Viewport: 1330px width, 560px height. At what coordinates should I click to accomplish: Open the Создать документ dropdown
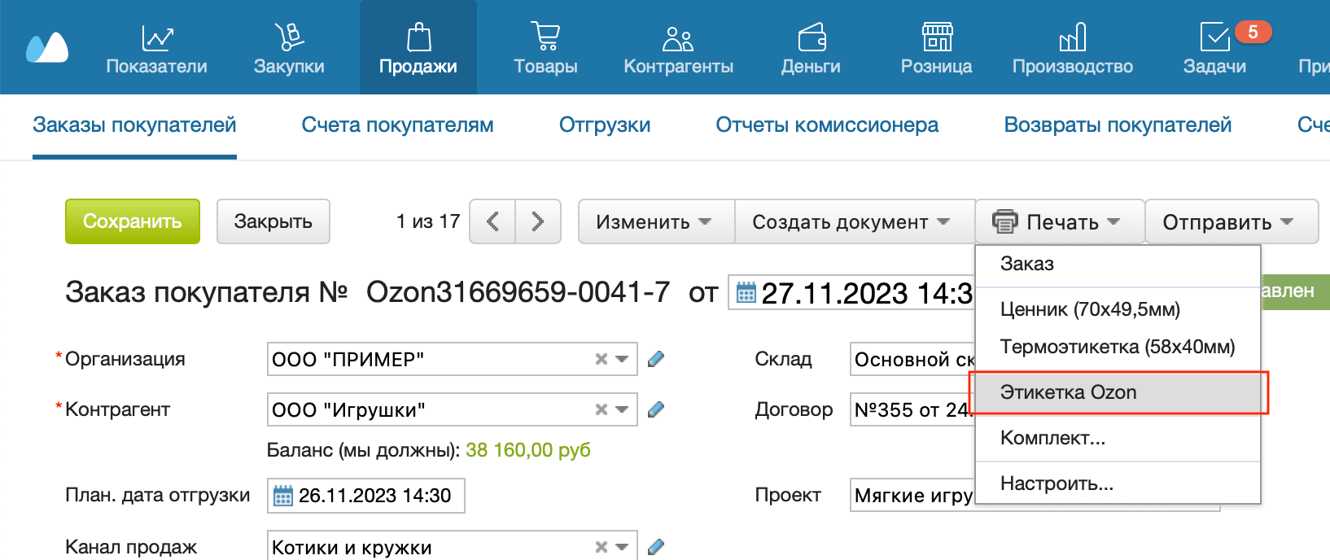click(855, 221)
